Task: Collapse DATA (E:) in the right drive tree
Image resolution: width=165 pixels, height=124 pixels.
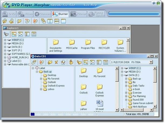Action: click(x=122, y=75)
